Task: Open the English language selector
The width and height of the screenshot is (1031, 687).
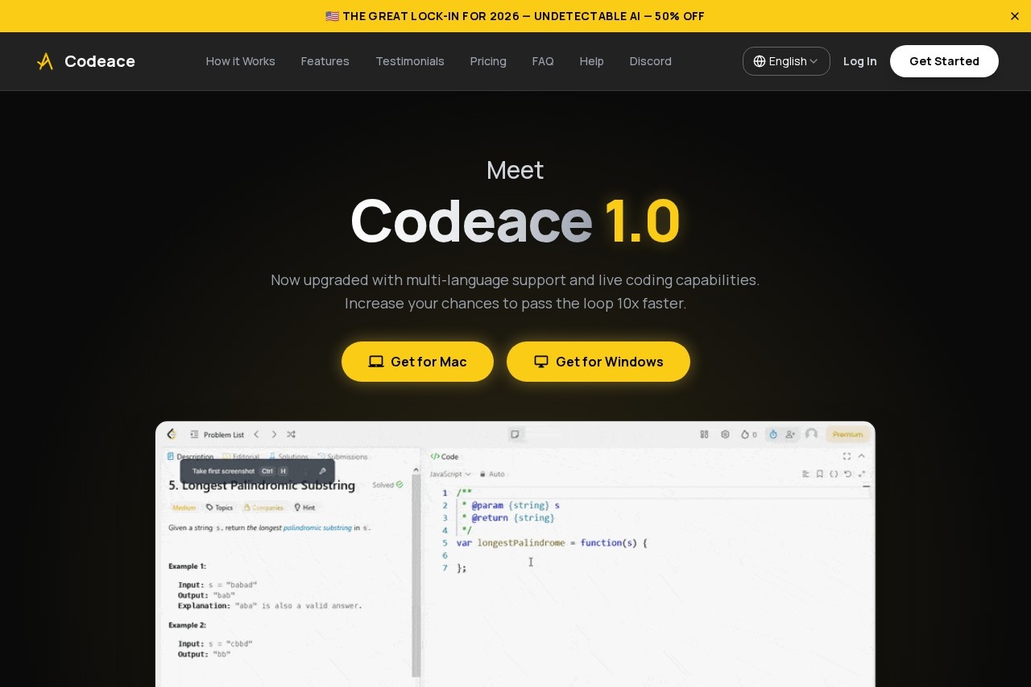Action: (x=785, y=61)
